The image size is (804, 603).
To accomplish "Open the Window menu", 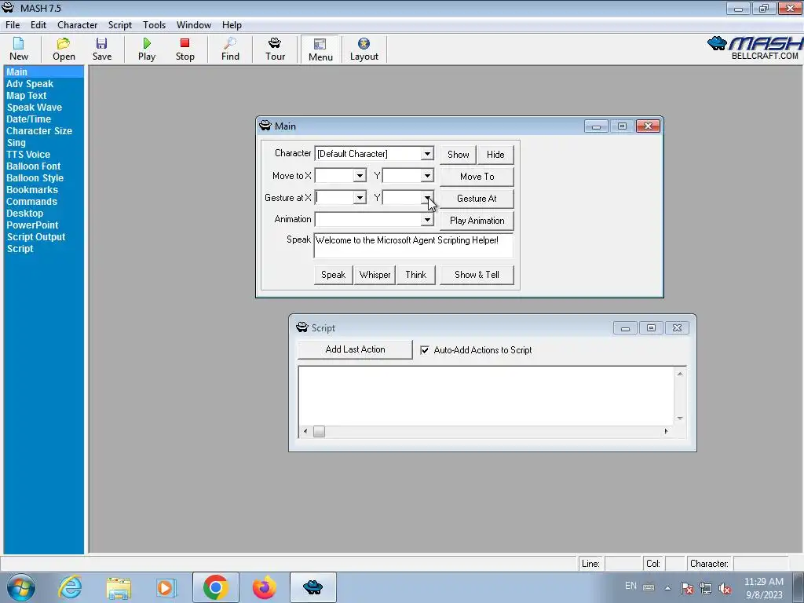I will pos(194,24).
